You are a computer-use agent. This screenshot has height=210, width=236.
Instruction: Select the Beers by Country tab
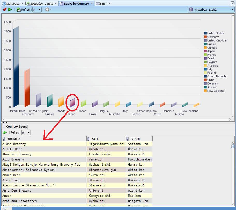click(76, 3)
